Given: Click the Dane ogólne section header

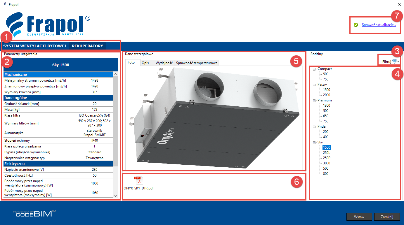Looking at the screenshot, I should (x=58, y=98).
